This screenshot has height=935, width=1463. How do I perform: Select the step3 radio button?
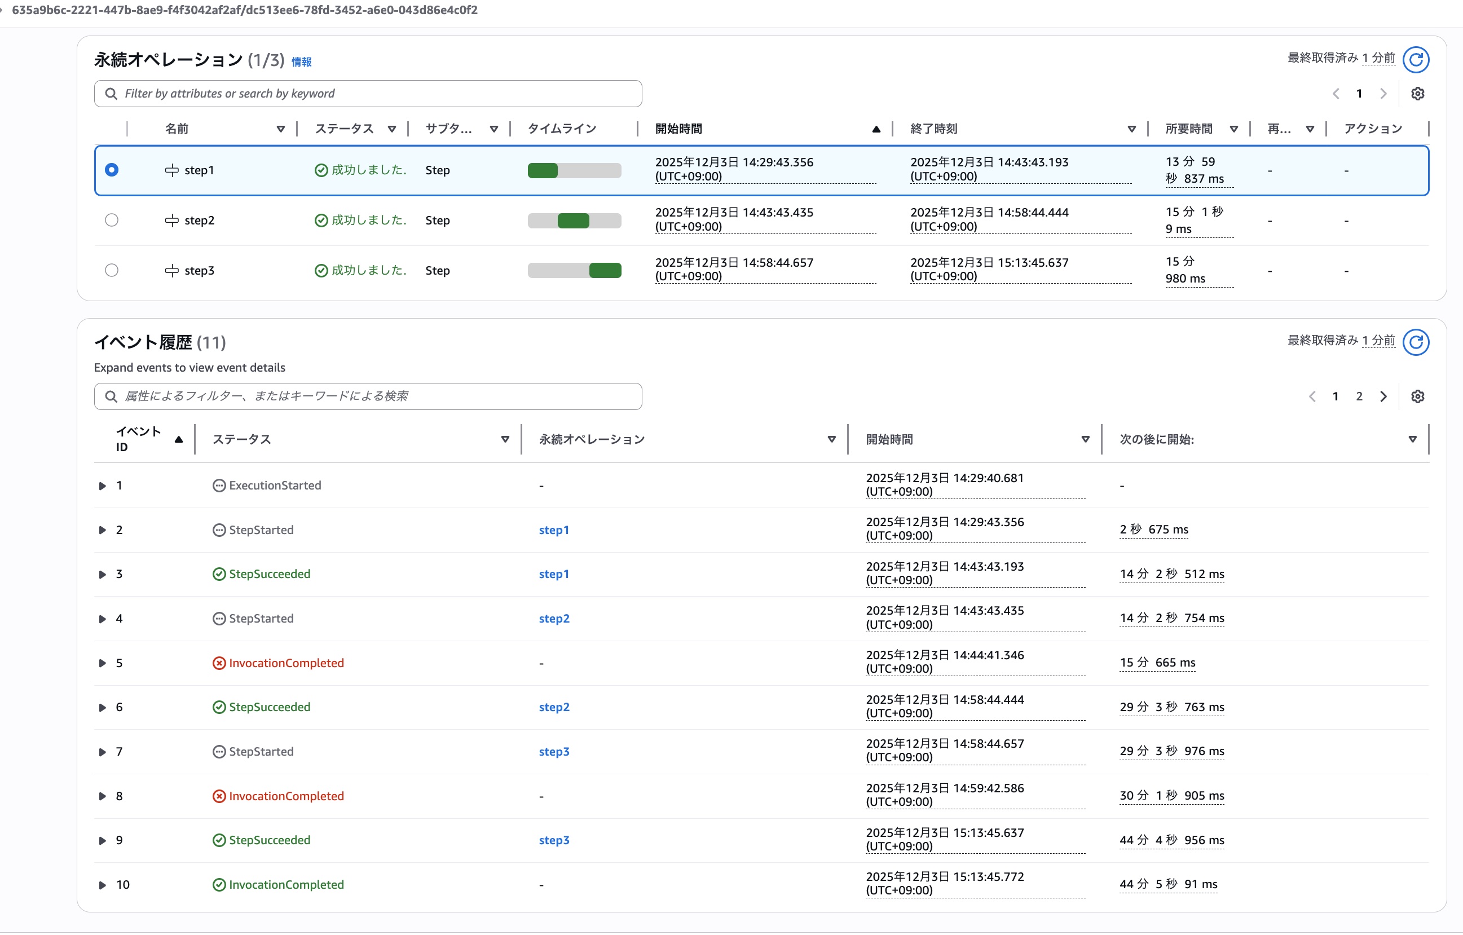(112, 270)
